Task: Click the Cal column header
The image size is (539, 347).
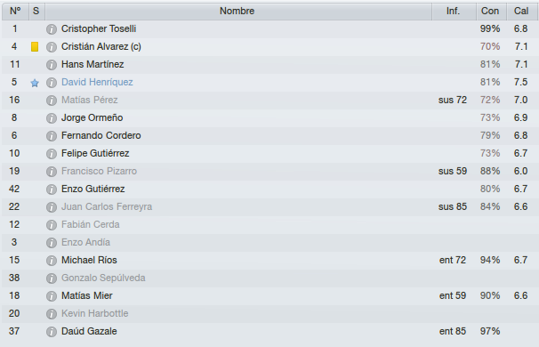Action: click(522, 12)
